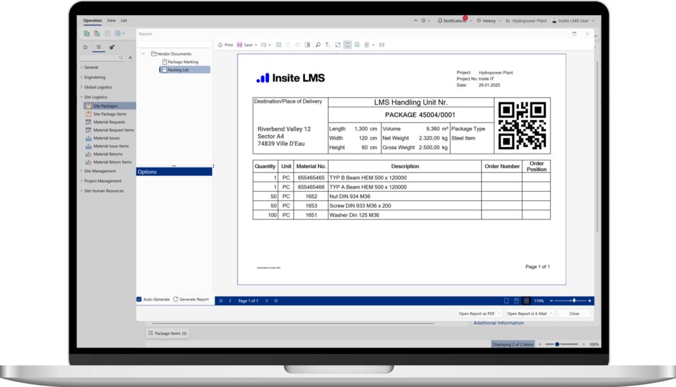676x387 pixels.
Task: Select Material Request Items in sidebar
Action: 114,130
